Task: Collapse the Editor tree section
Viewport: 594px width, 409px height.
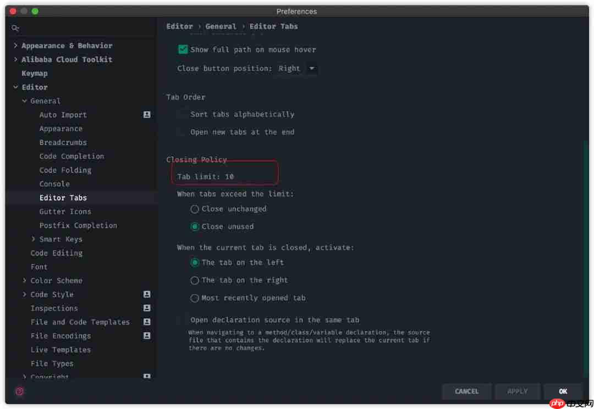Action: point(15,87)
